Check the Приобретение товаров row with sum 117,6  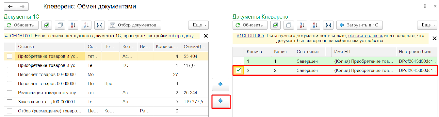[x=10, y=65]
